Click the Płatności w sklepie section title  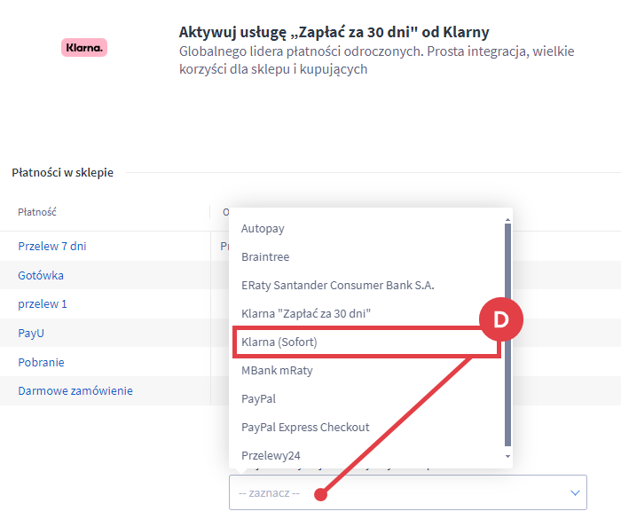point(63,173)
